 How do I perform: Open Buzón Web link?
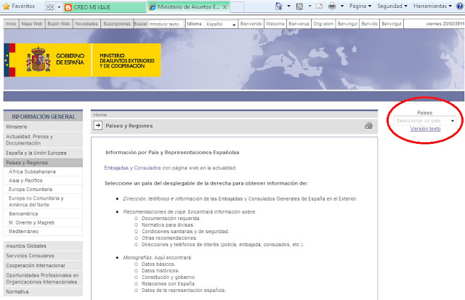coord(59,24)
